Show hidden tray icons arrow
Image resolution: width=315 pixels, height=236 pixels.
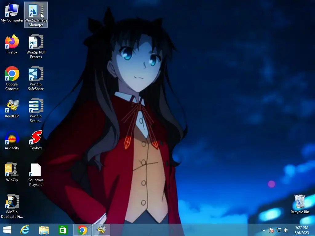pyautogui.click(x=264, y=230)
